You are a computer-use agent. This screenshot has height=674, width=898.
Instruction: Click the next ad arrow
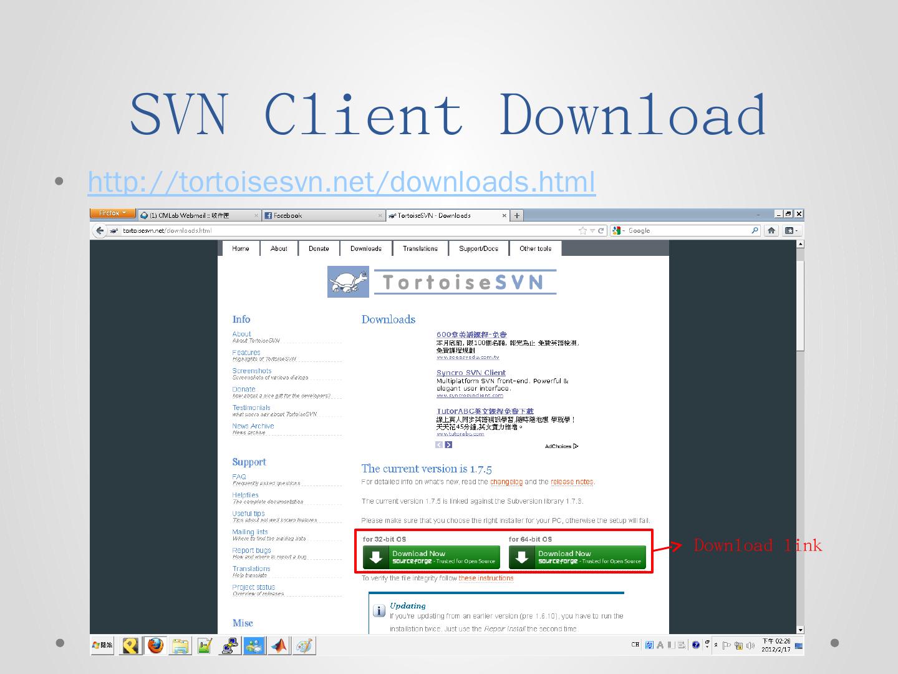448,445
